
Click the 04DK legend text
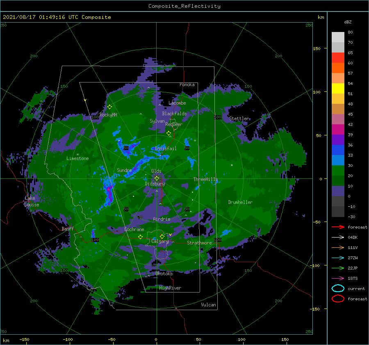coord(353,238)
